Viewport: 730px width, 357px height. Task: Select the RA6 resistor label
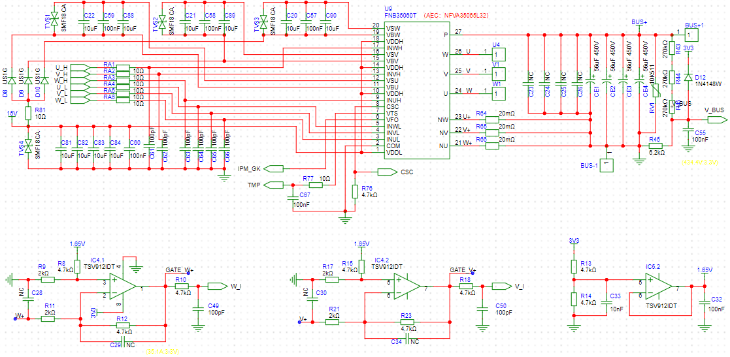tap(109, 96)
